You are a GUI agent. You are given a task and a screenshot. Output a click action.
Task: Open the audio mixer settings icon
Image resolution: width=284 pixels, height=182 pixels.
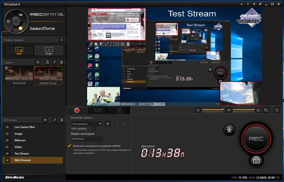tap(266, 110)
